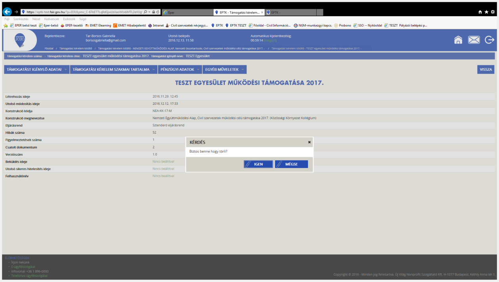Open messages via the envelope icon

(x=474, y=40)
